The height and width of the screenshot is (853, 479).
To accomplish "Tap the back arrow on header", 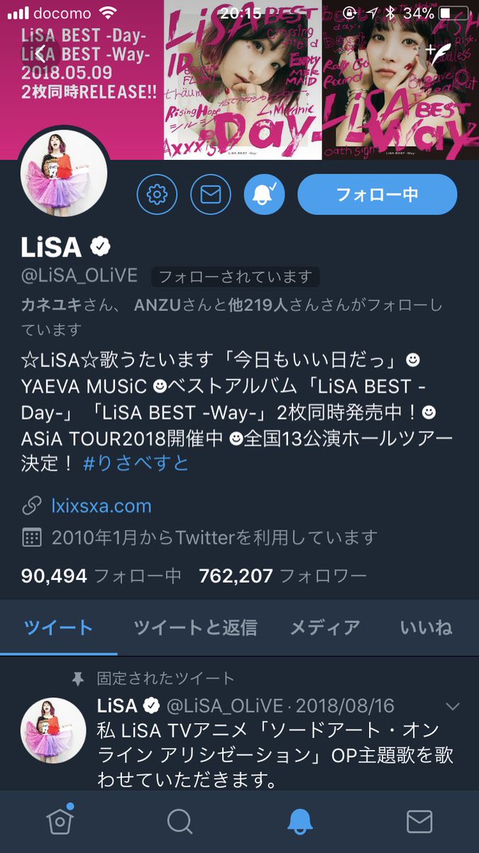I will pyautogui.click(x=42, y=53).
